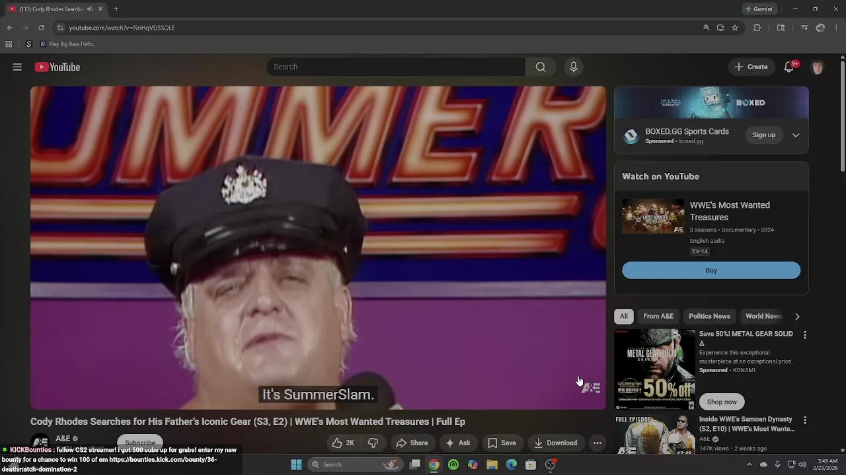
Task: Click Sign up on BOXED.GG ad
Action: pyautogui.click(x=763, y=135)
